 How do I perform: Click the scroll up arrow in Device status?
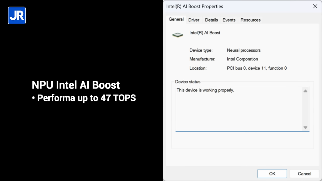click(305, 91)
